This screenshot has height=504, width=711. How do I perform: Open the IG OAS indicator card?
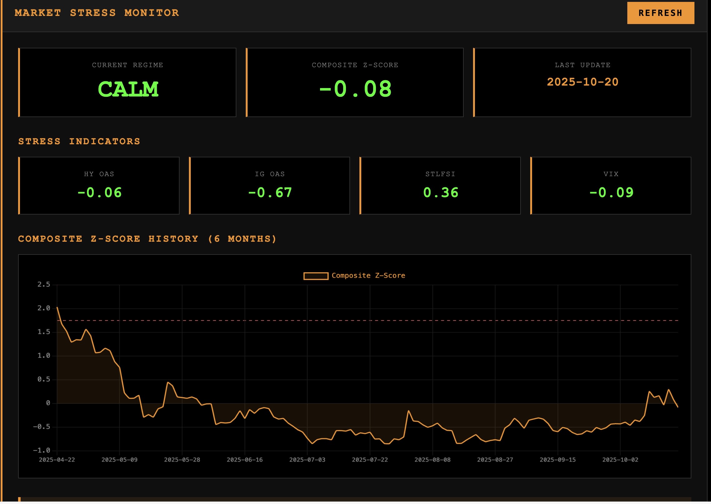pos(269,186)
